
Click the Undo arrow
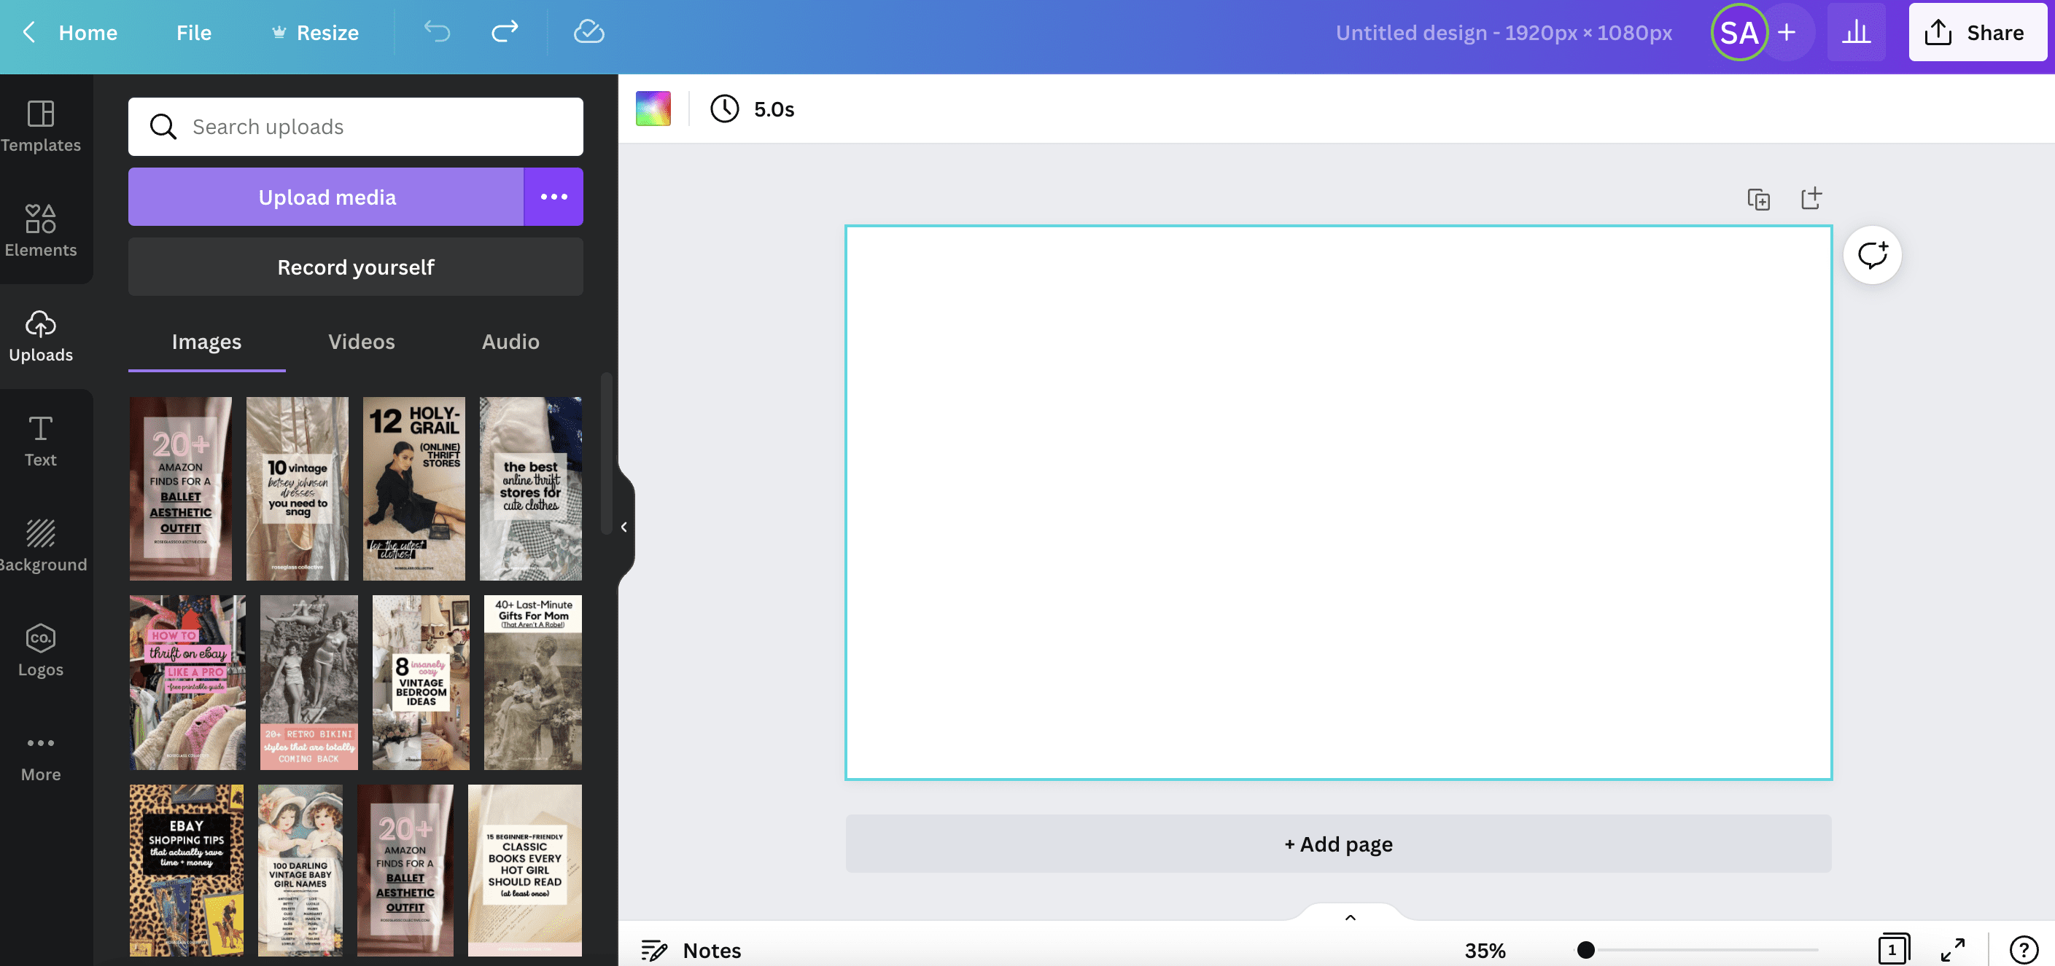[x=437, y=32]
